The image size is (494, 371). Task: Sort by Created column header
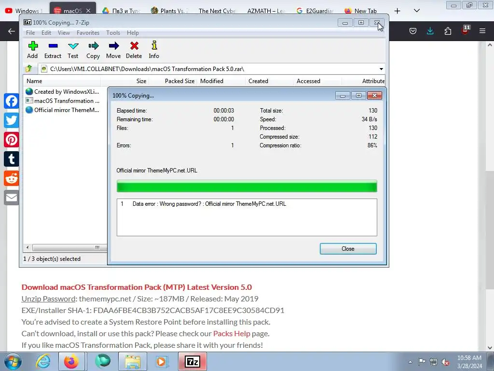(269, 81)
